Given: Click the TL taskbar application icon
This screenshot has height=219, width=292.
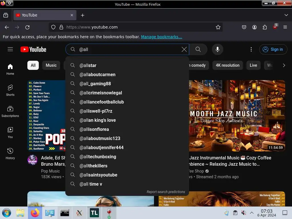Looking at the screenshot, I should coord(94,213).
